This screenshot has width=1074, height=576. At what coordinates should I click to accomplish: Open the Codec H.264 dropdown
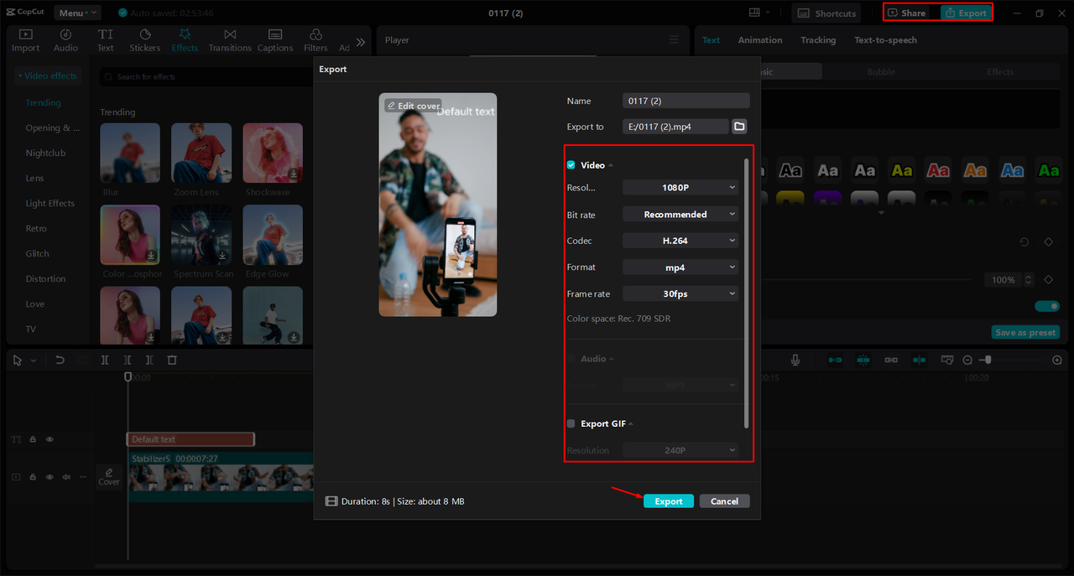(680, 241)
